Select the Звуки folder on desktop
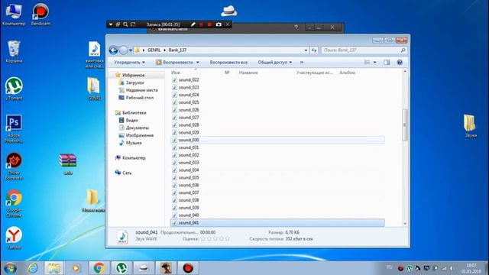The height and width of the screenshot is (275, 489). [x=471, y=125]
